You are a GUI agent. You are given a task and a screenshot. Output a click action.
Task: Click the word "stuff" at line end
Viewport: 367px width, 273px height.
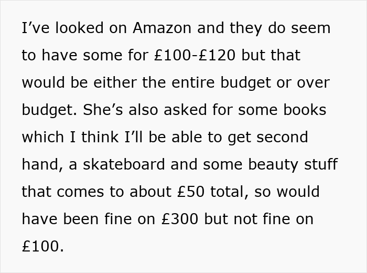click(320, 164)
